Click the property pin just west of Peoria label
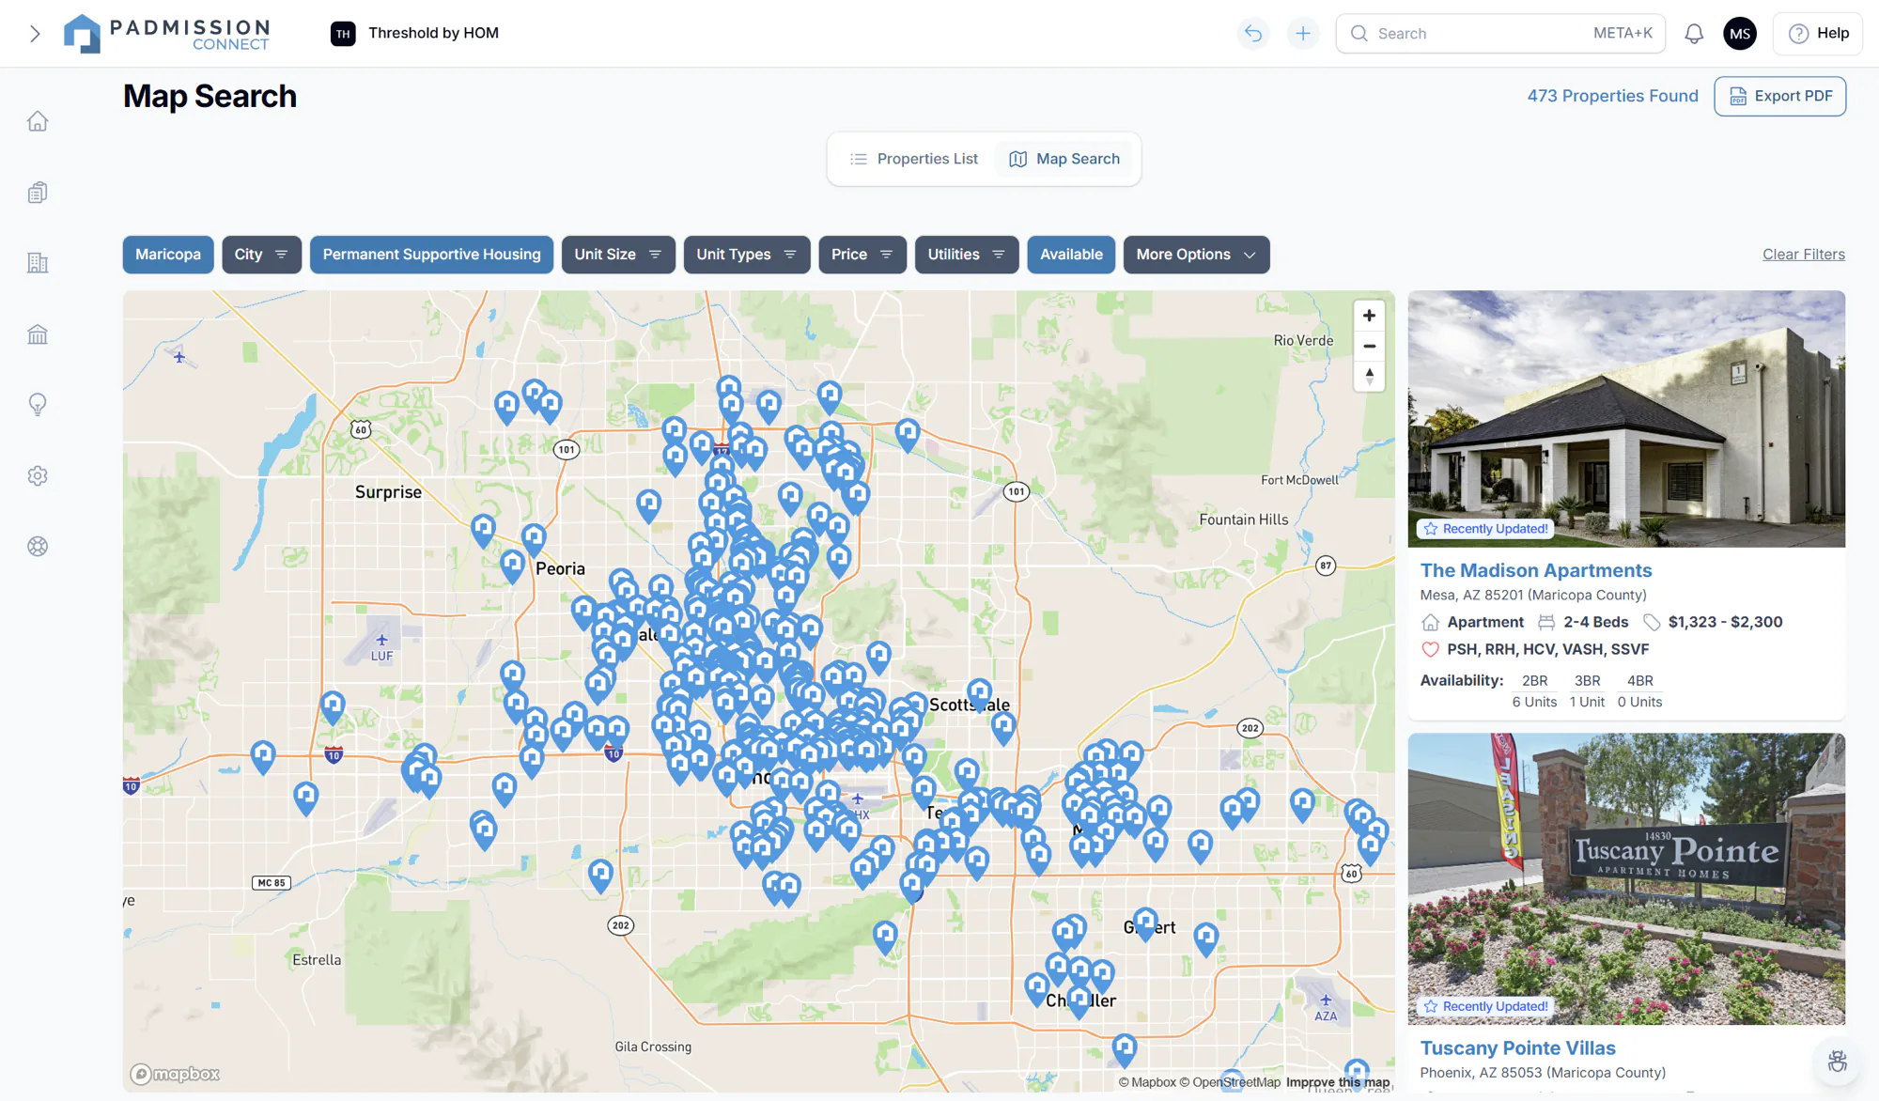Screen dimensions: 1879x1101 (512, 566)
